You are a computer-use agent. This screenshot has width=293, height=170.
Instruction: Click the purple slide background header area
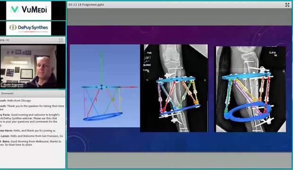(177, 35)
